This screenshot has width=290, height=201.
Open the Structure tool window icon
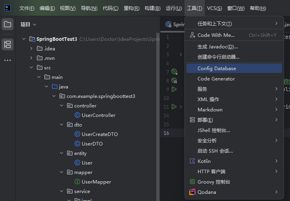(x=8, y=44)
